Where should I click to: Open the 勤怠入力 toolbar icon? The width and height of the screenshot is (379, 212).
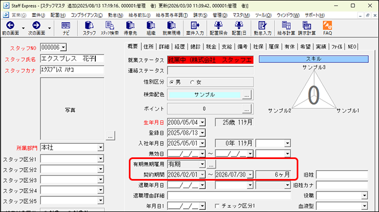[x=263, y=25]
